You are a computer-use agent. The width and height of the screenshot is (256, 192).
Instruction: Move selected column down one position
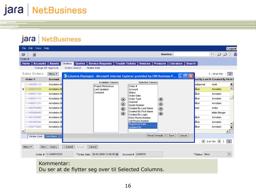161,109
